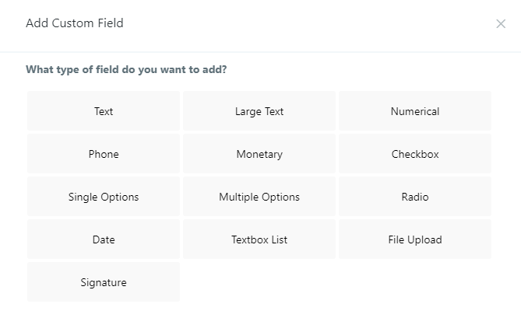Choose the field type for calendar dates

[104, 239]
